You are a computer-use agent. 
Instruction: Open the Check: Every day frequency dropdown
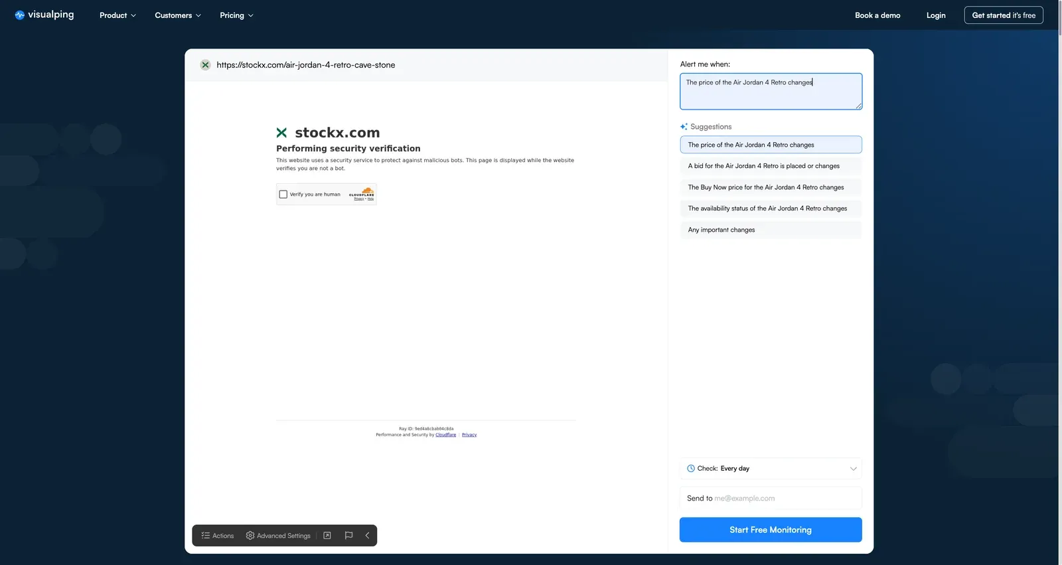coord(771,469)
